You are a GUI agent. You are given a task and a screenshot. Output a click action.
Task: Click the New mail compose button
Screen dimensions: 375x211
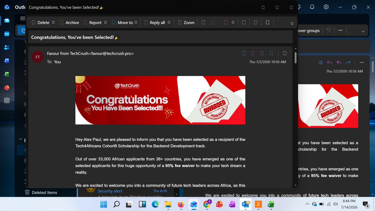[x=22, y=30]
